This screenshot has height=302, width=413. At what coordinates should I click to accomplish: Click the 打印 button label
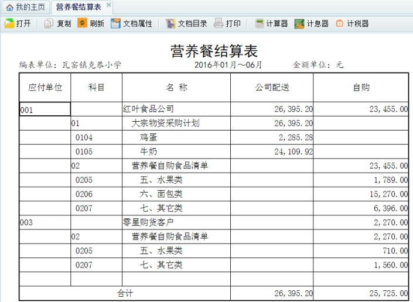pyautogui.click(x=233, y=23)
